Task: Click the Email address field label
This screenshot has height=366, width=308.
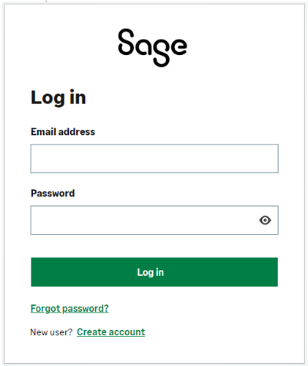Action: pos(63,132)
